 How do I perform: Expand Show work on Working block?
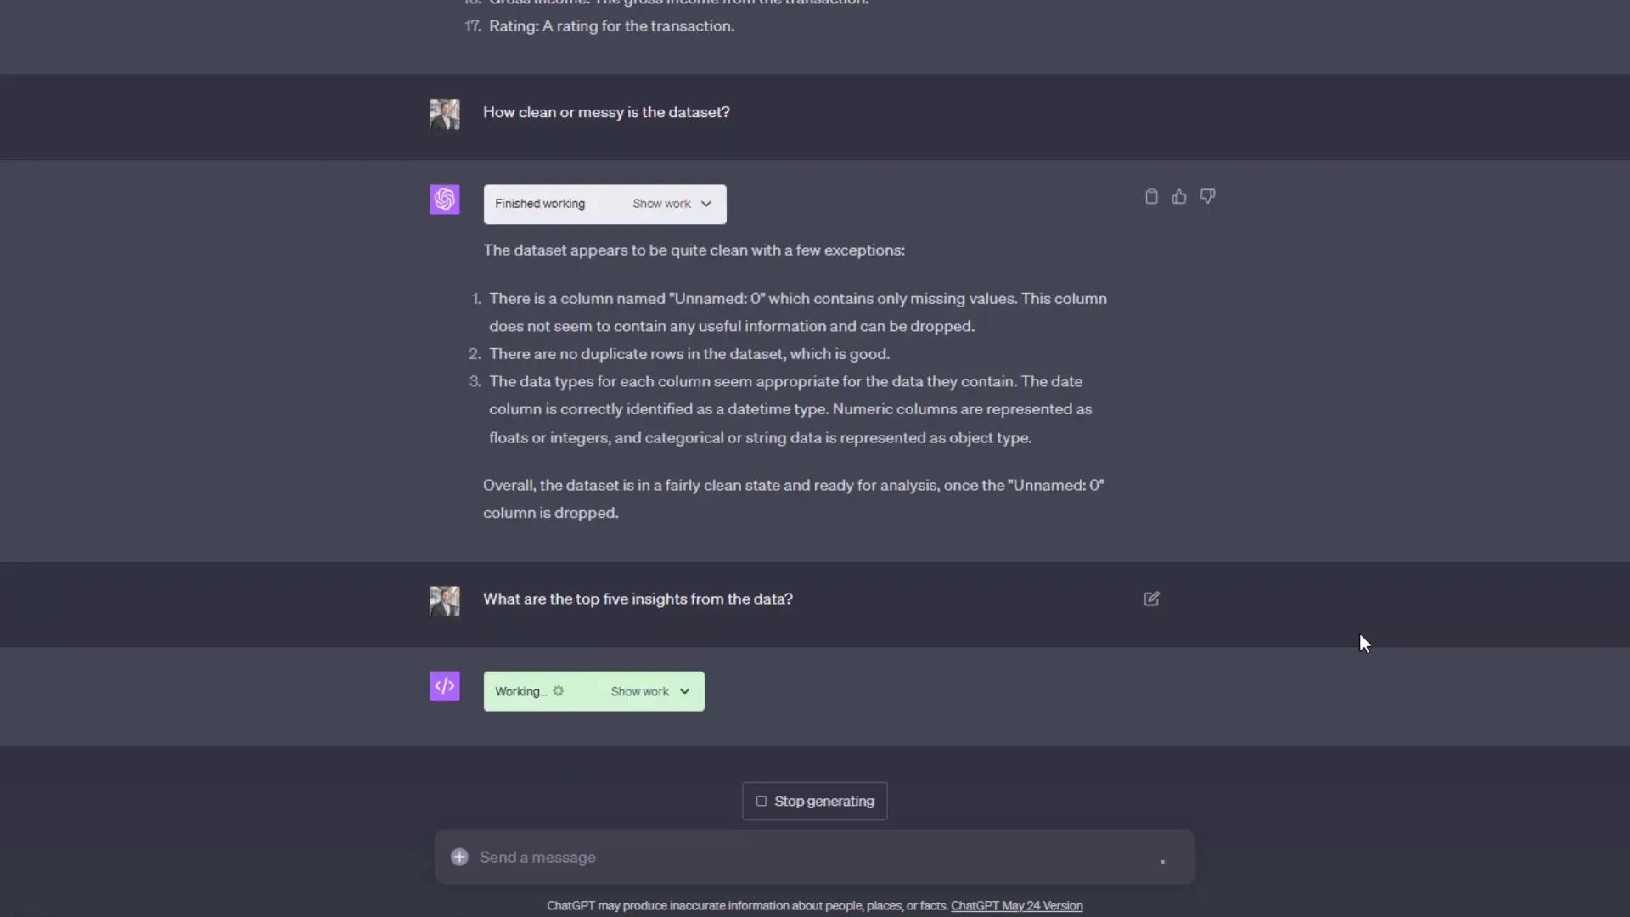649,692
